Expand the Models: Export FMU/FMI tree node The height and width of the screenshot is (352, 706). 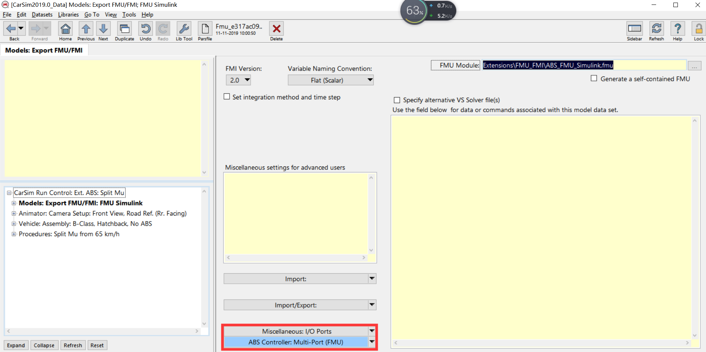point(14,203)
